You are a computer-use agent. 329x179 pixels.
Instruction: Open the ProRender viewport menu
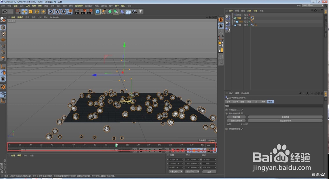55,17
